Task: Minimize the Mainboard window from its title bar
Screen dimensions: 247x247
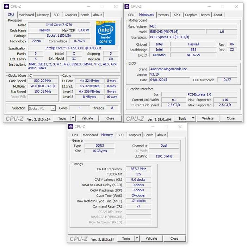Action: 209,7
